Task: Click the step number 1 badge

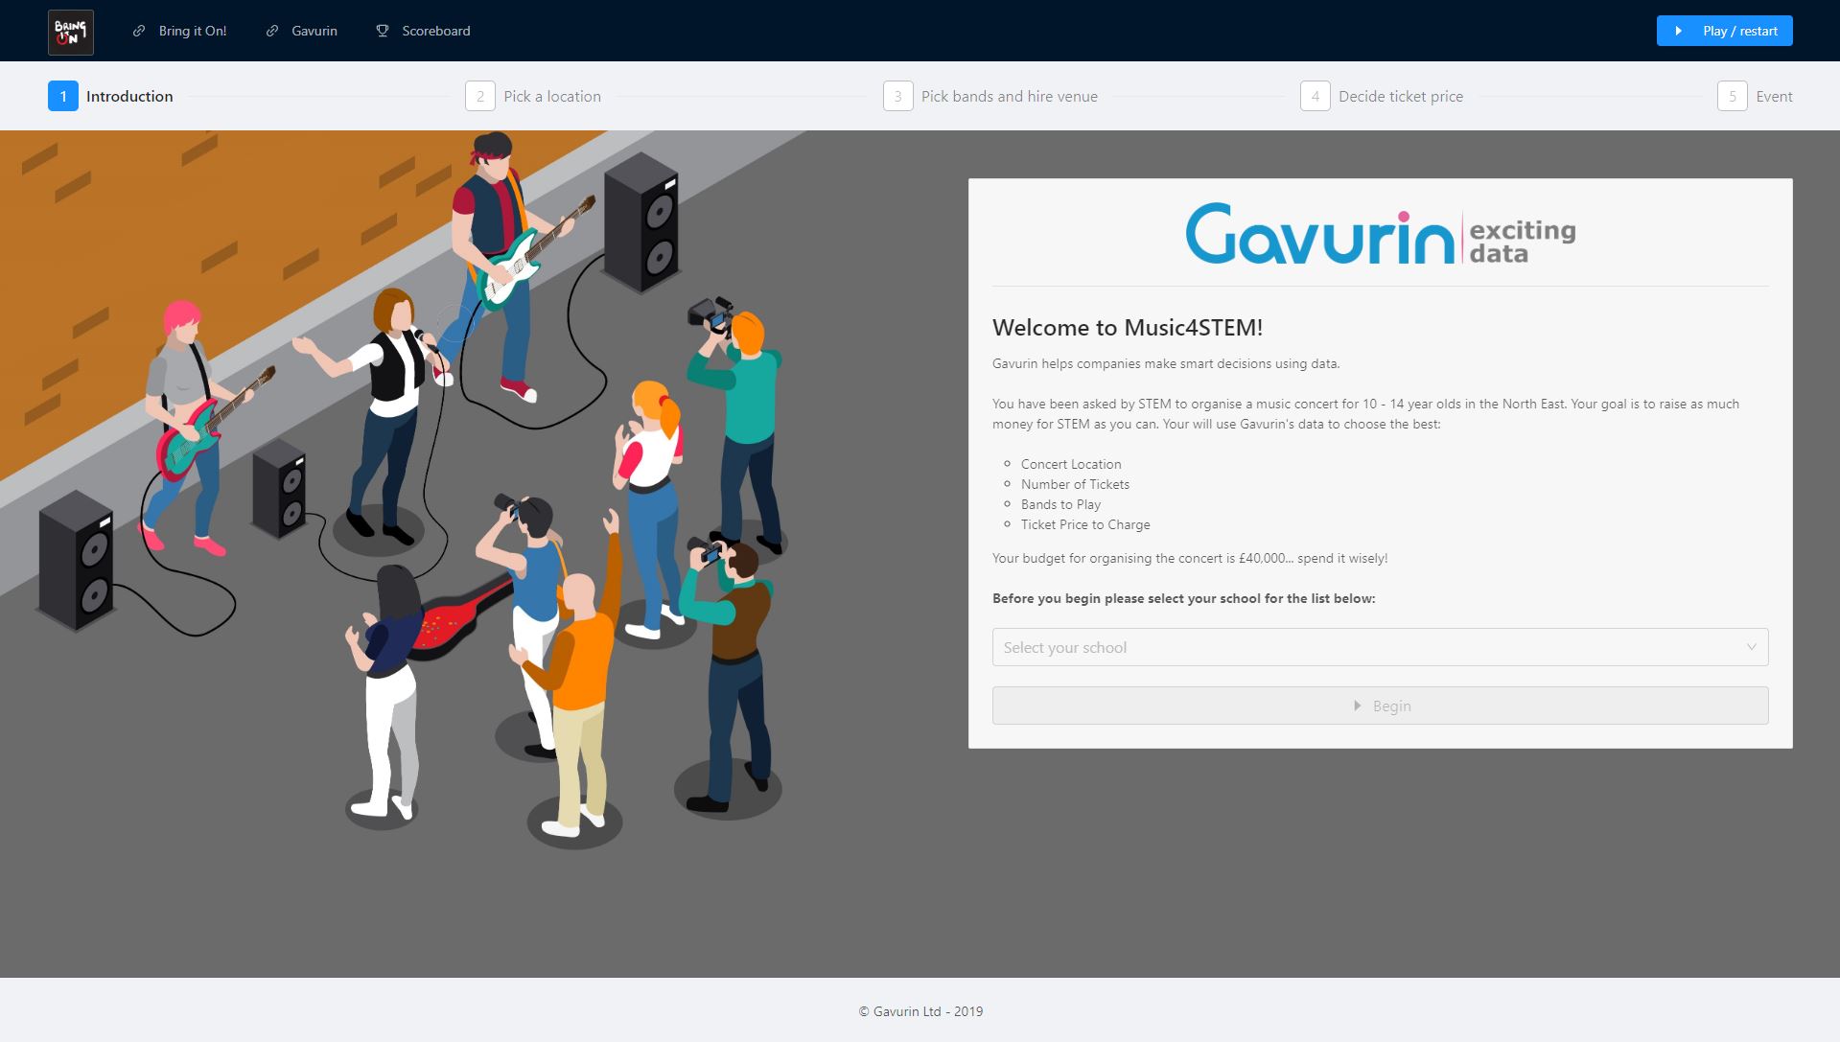Action: (x=63, y=96)
